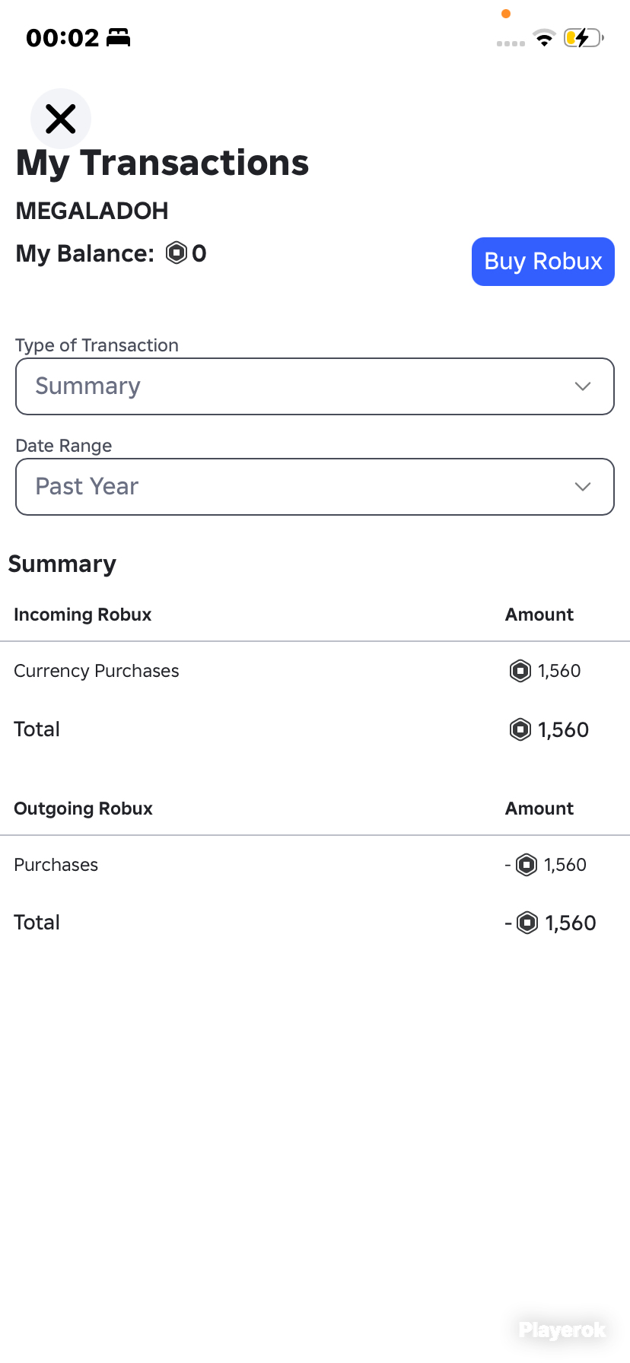Select the Currency Purchases row
The image size is (630, 1363).
click(315, 671)
